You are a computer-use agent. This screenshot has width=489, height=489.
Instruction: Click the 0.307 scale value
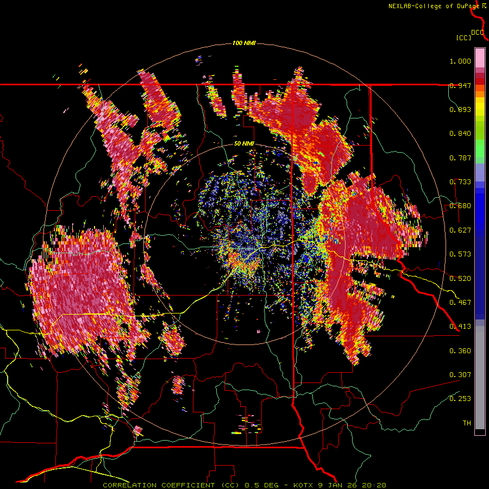460,375
